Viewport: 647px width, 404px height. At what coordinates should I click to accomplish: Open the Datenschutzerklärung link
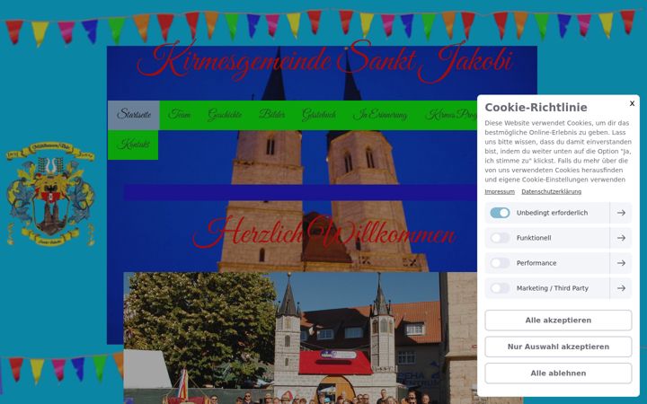click(x=551, y=192)
